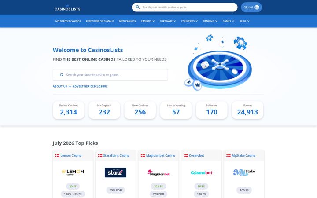Click the Denmark flag beside StarzSpins Casino
Screen dimensions: 317x198
(x=100, y=155)
